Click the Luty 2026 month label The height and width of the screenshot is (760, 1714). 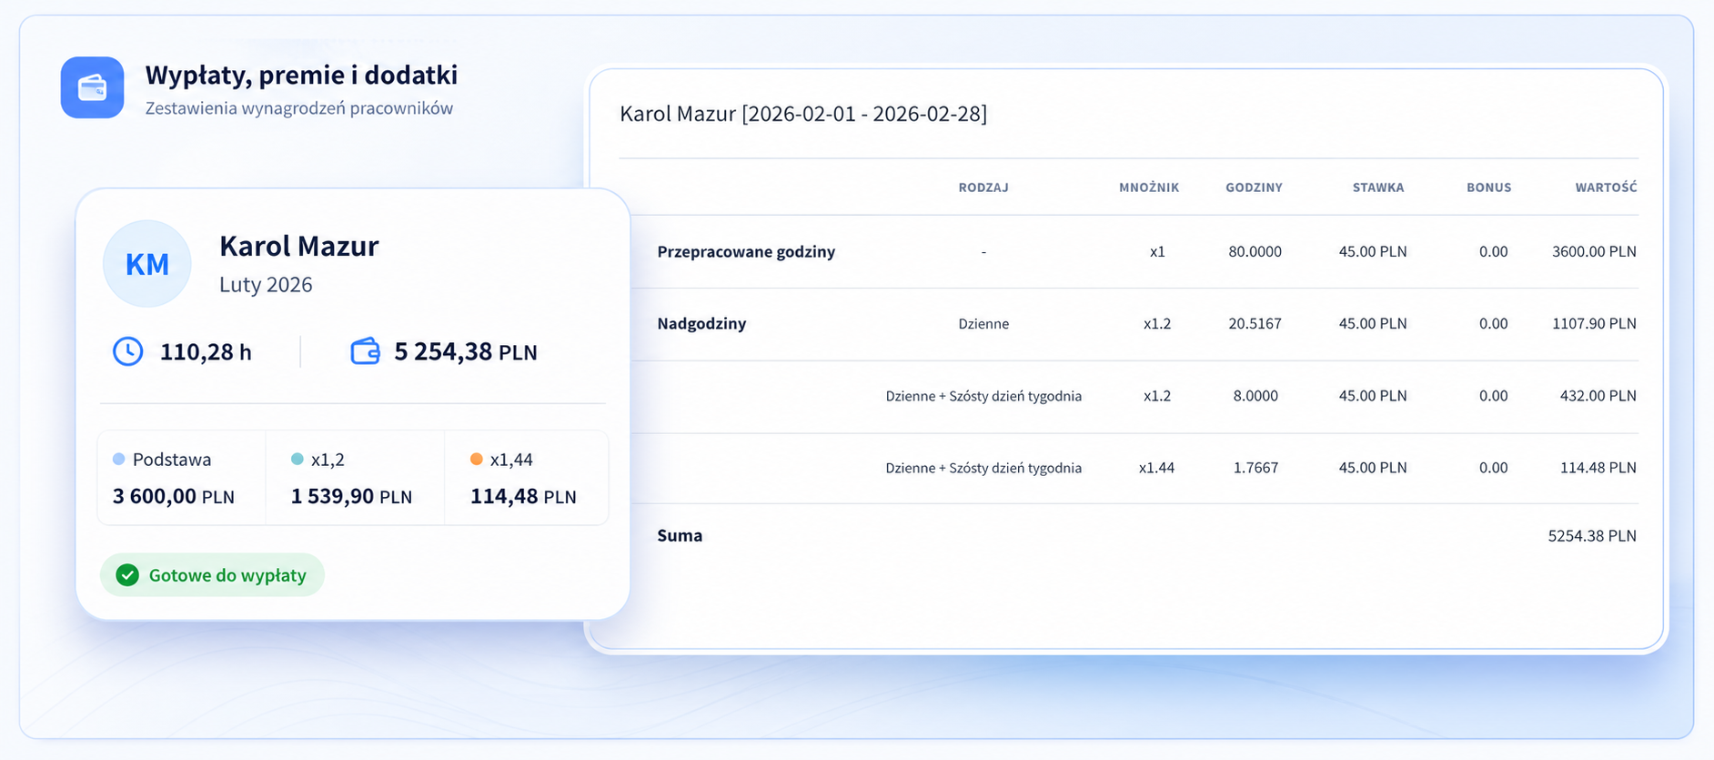click(x=266, y=285)
